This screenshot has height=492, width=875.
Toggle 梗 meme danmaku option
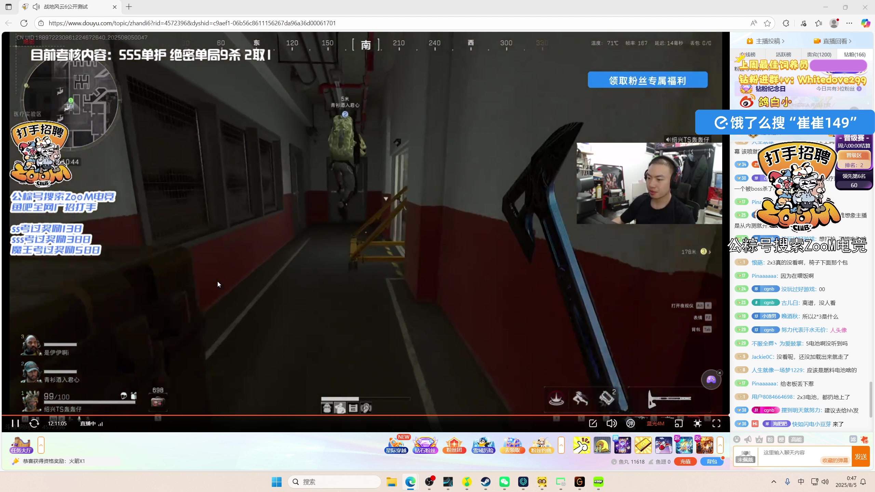781,439
